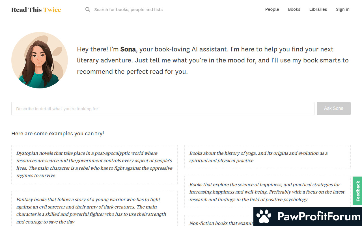Pick the science of happiness example
This screenshot has width=362, height=226.
pyautogui.click(x=268, y=192)
